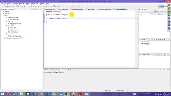The image size is (171, 96).
Task: Click the Save toolbar icon
Action: (6, 6)
